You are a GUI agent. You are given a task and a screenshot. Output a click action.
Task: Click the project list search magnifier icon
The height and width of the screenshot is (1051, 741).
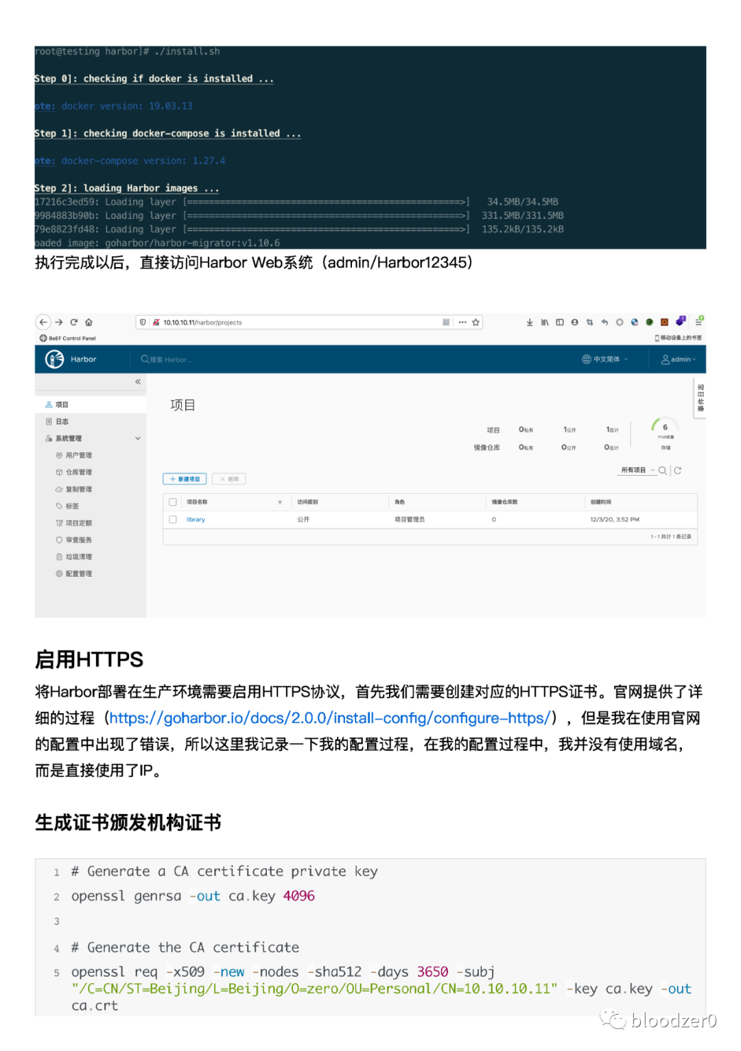662,470
